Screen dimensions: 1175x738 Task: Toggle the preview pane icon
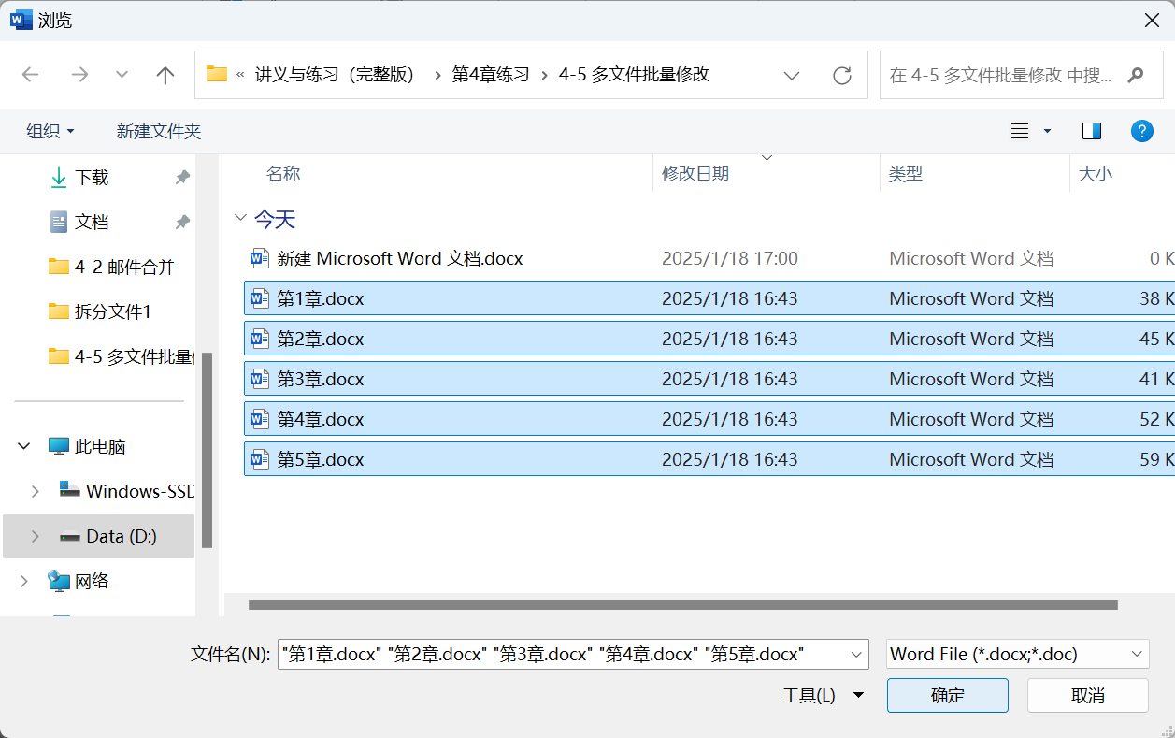pos(1092,131)
